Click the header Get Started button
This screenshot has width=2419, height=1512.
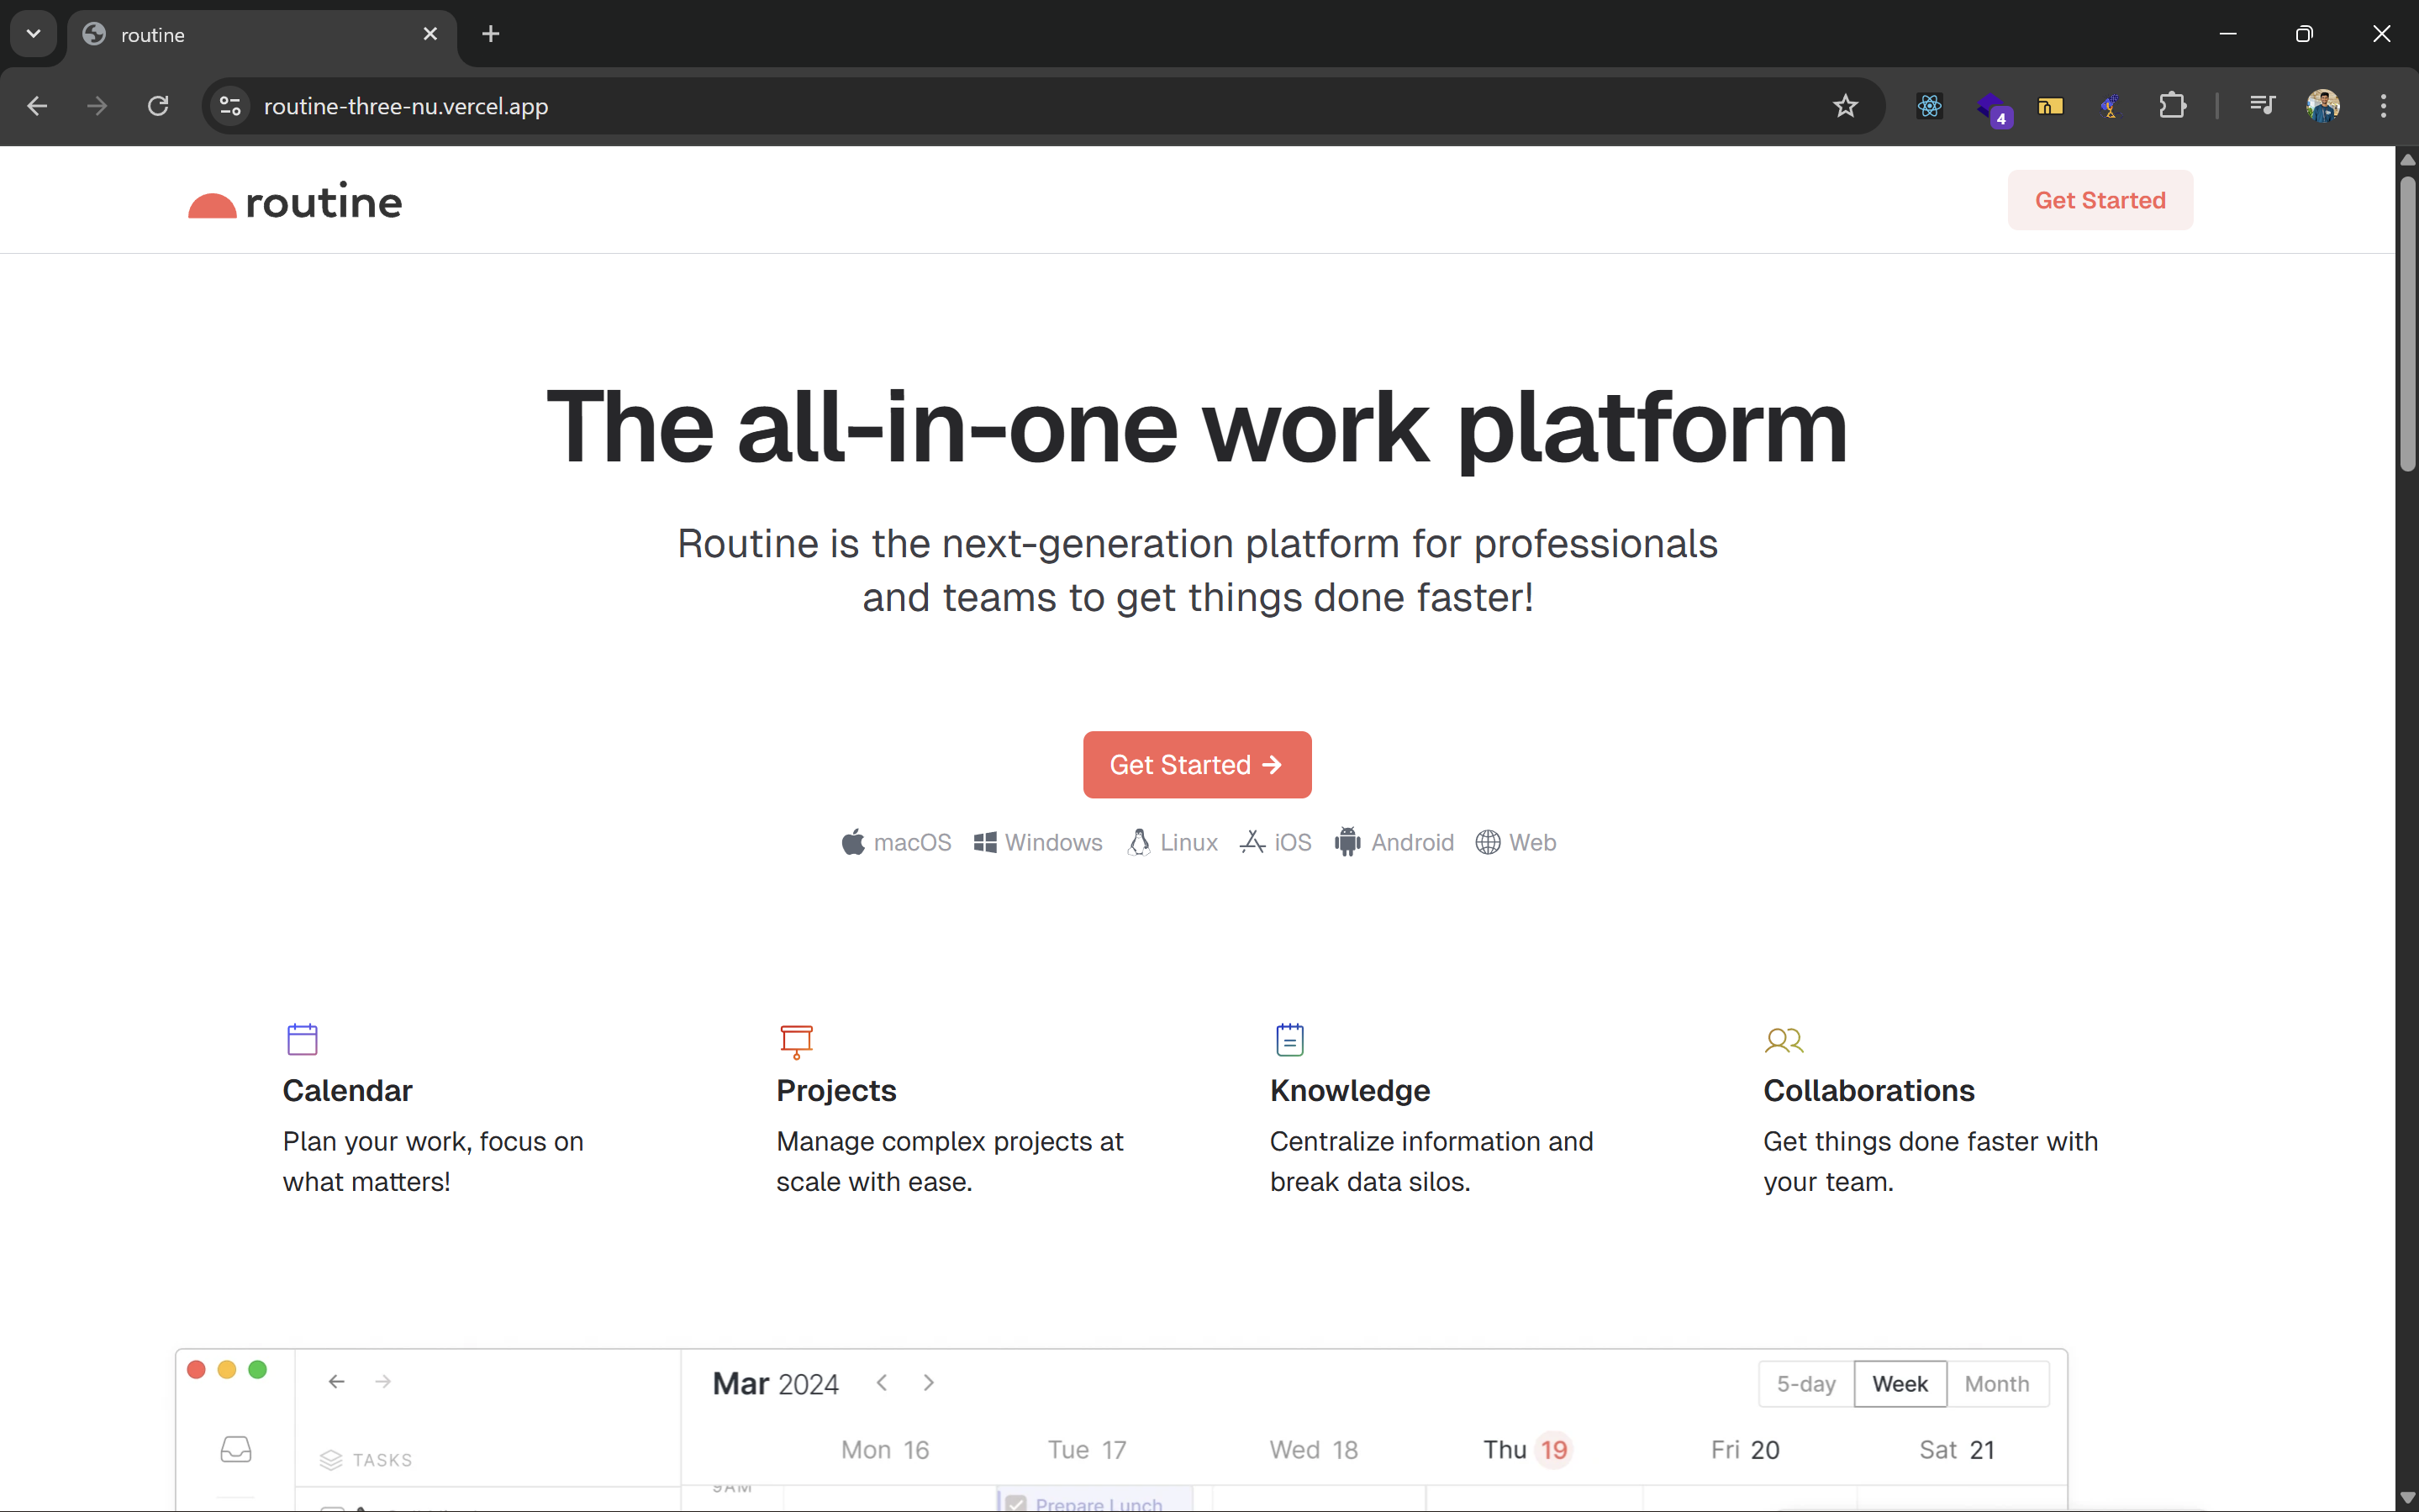coord(2099,200)
